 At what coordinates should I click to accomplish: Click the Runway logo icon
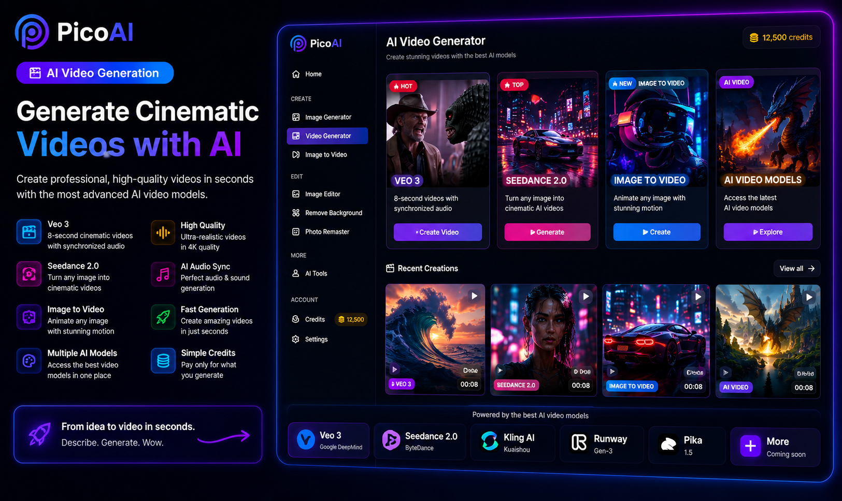pyautogui.click(x=579, y=443)
